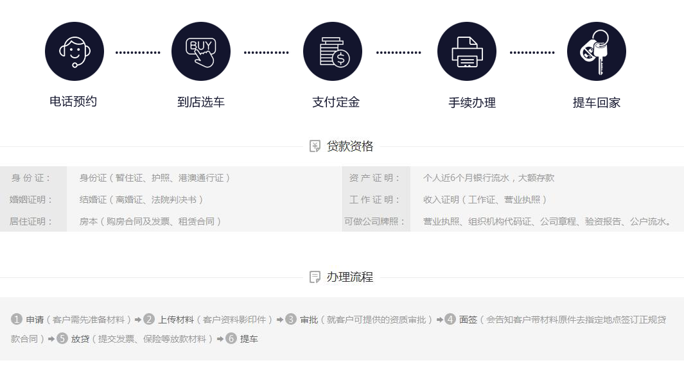The height and width of the screenshot is (378, 684).
Task: Click the pay deposit coins icon
Action: point(333,51)
